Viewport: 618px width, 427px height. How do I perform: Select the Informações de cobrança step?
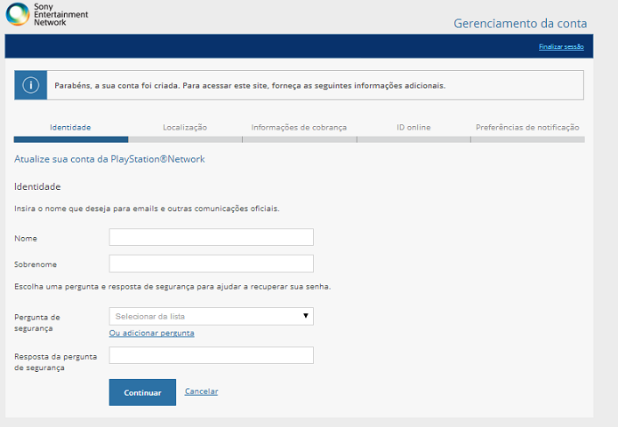[x=299, y=128]
